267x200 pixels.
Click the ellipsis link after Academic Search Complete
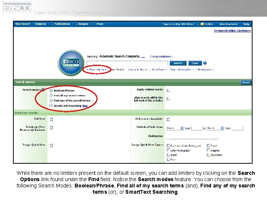pos(143,57)
